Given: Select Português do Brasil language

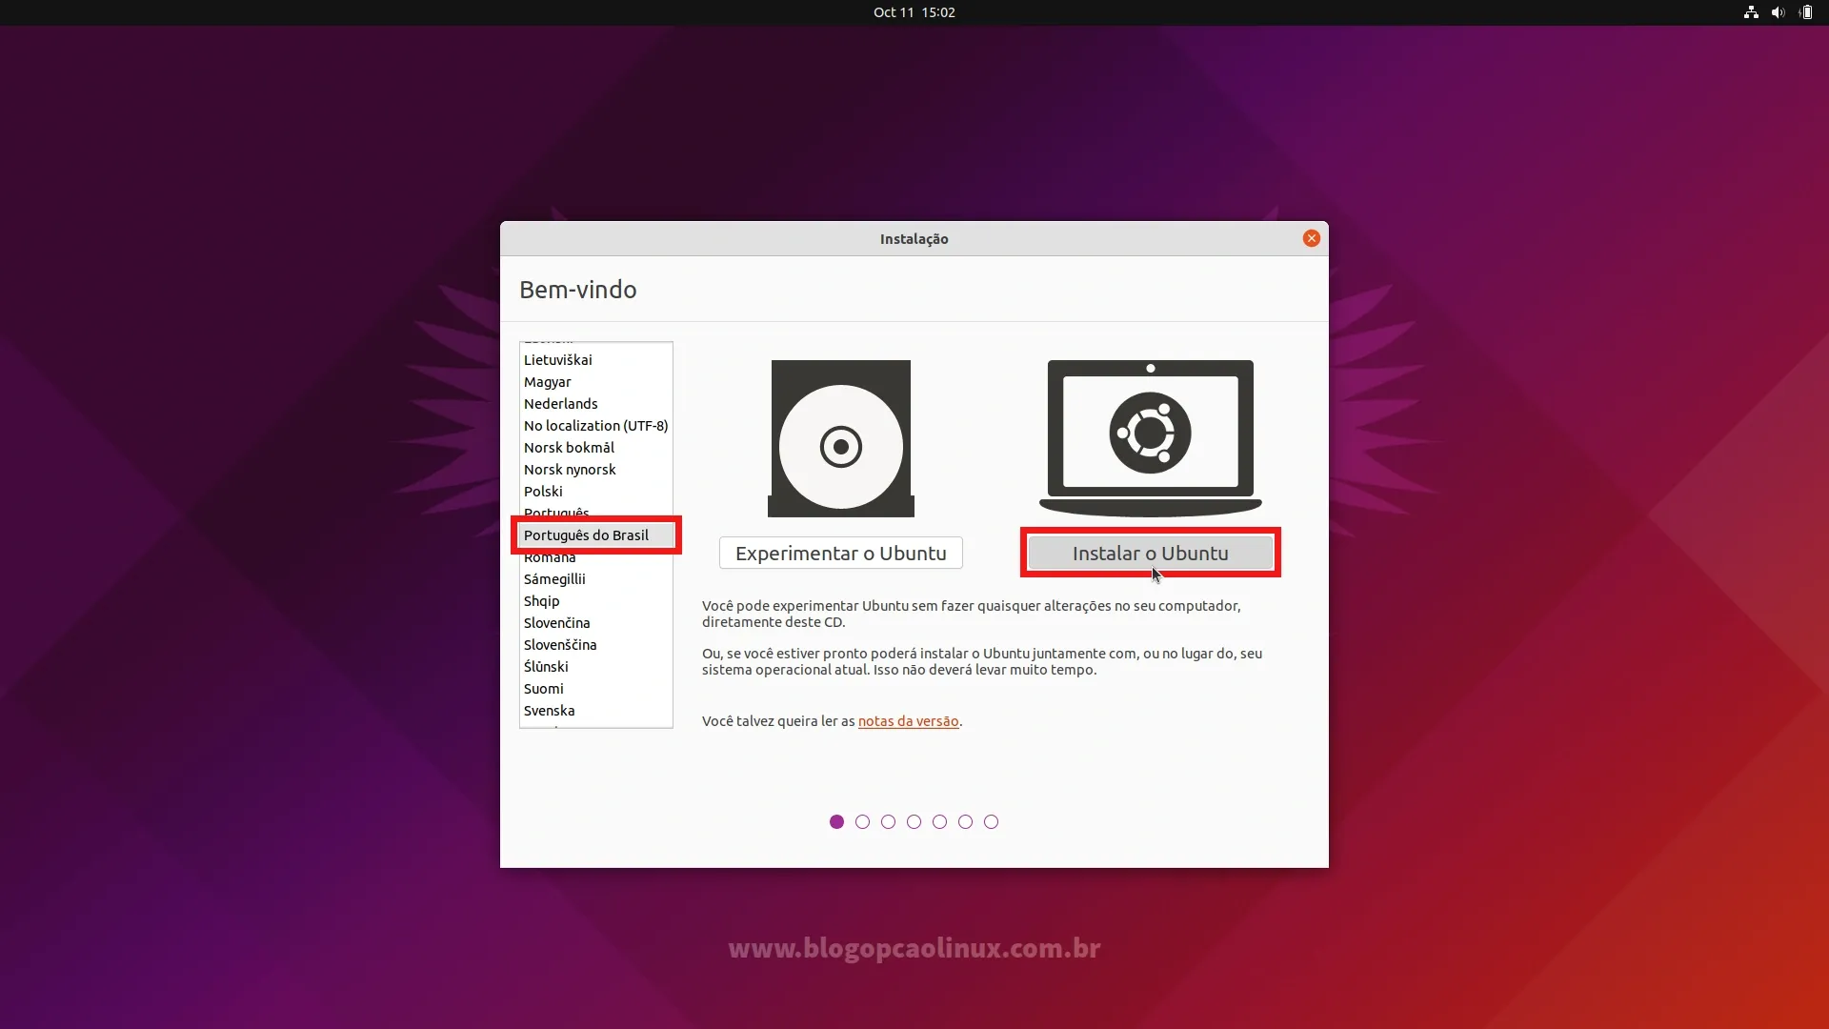Looking at the screenshot, I should (587, 534).
